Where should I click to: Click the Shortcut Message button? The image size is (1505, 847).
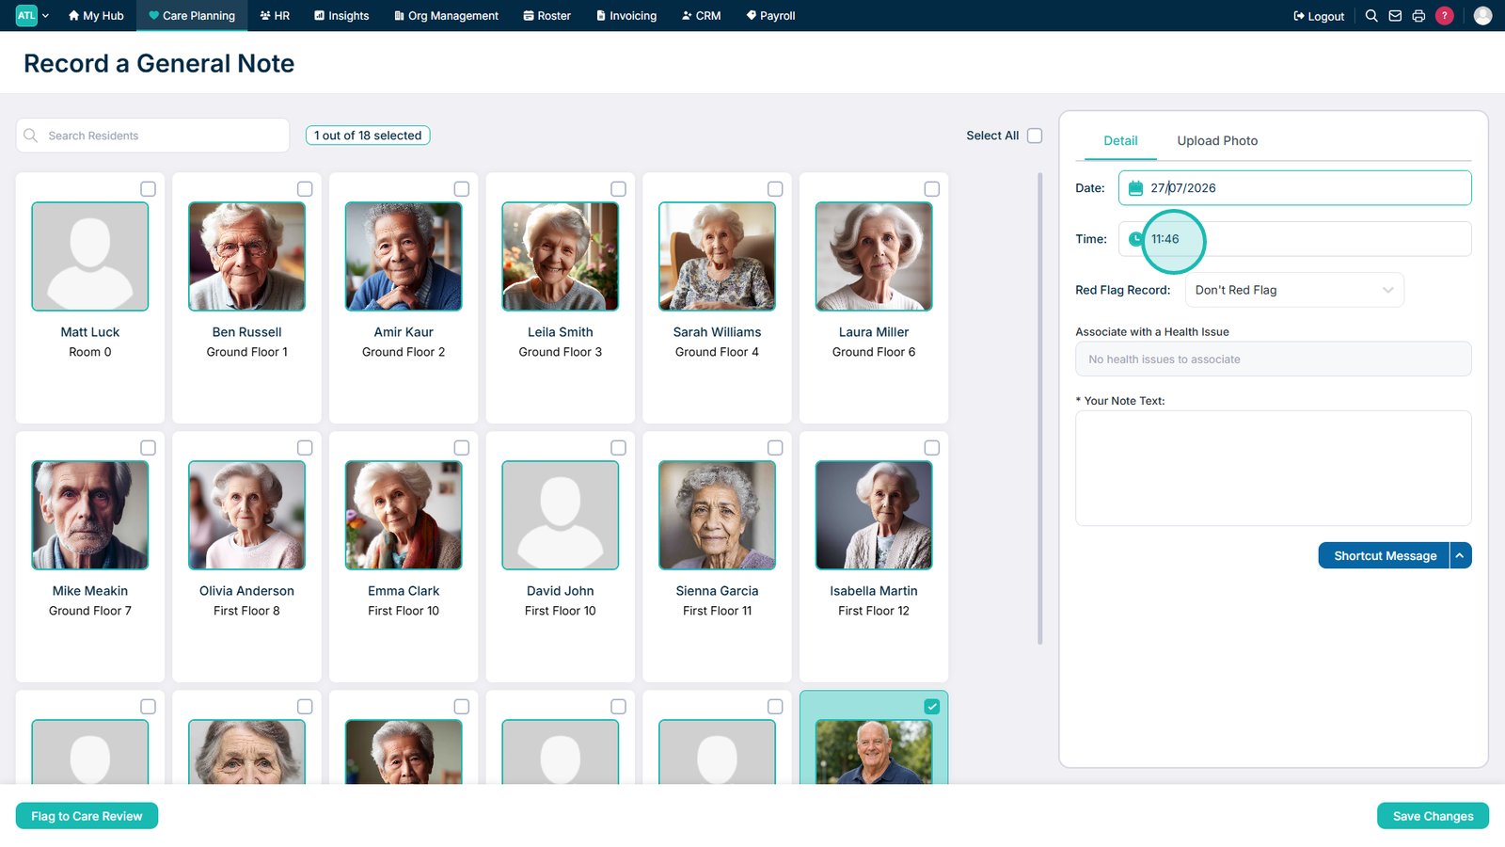[1384, 556]
